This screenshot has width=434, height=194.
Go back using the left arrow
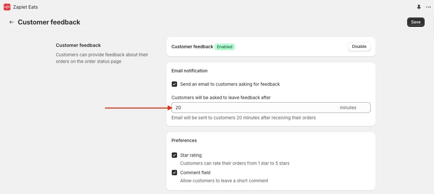pos(12,22)
